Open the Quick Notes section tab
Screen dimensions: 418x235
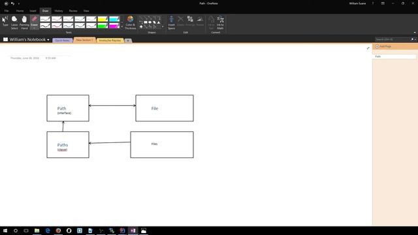(63, 40)
